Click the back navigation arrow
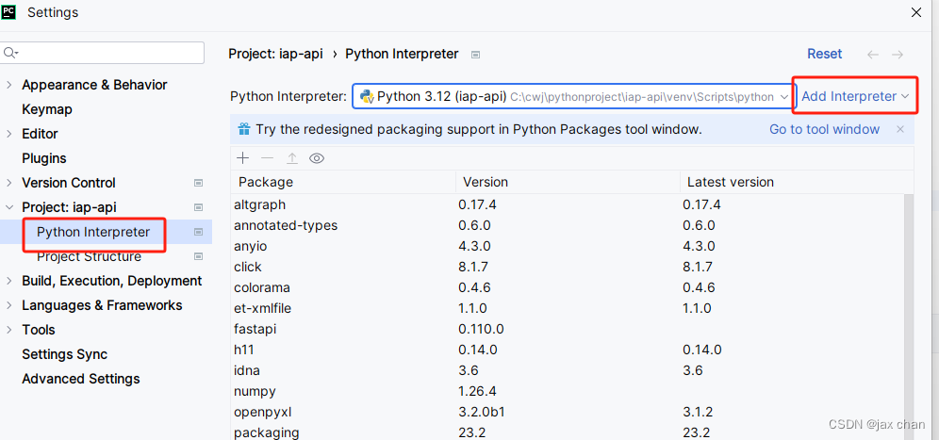This screenshot has height=440, width=939. (873, 55)
